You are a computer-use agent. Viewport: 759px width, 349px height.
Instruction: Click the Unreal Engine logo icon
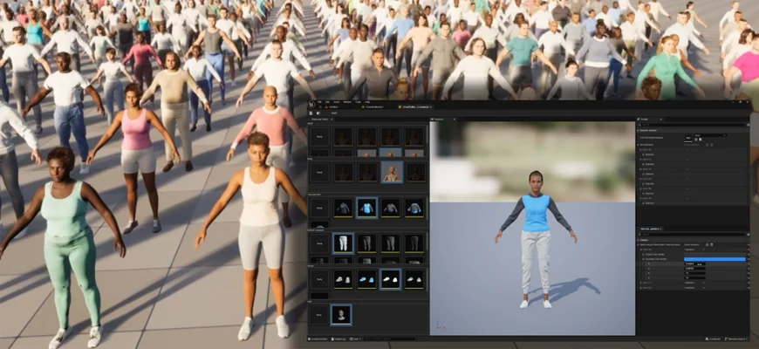coord(312,104)
